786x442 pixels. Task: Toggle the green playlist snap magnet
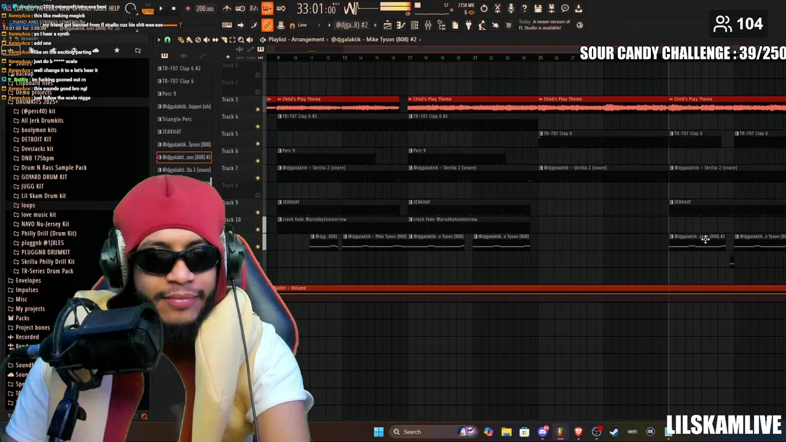pyautogui.click(x=167, y=40)
